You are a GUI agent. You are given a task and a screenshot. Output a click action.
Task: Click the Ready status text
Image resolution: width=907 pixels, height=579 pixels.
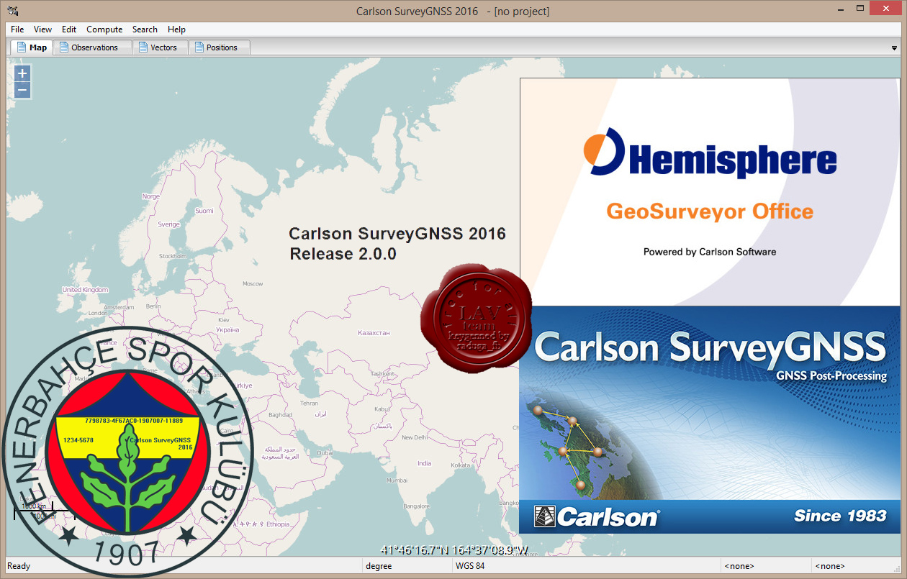click(19, 566)
